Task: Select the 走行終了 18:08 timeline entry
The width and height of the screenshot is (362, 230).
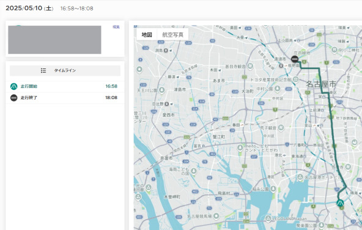Action: click(x=65, y=98)
